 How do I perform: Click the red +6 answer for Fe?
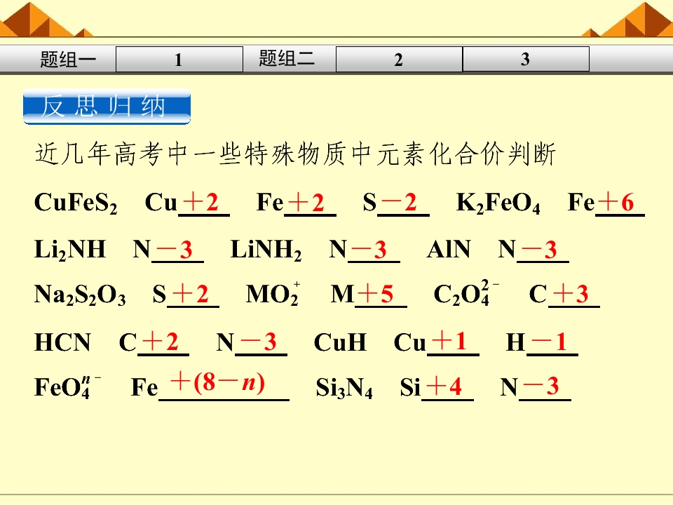tap(616, 202)
